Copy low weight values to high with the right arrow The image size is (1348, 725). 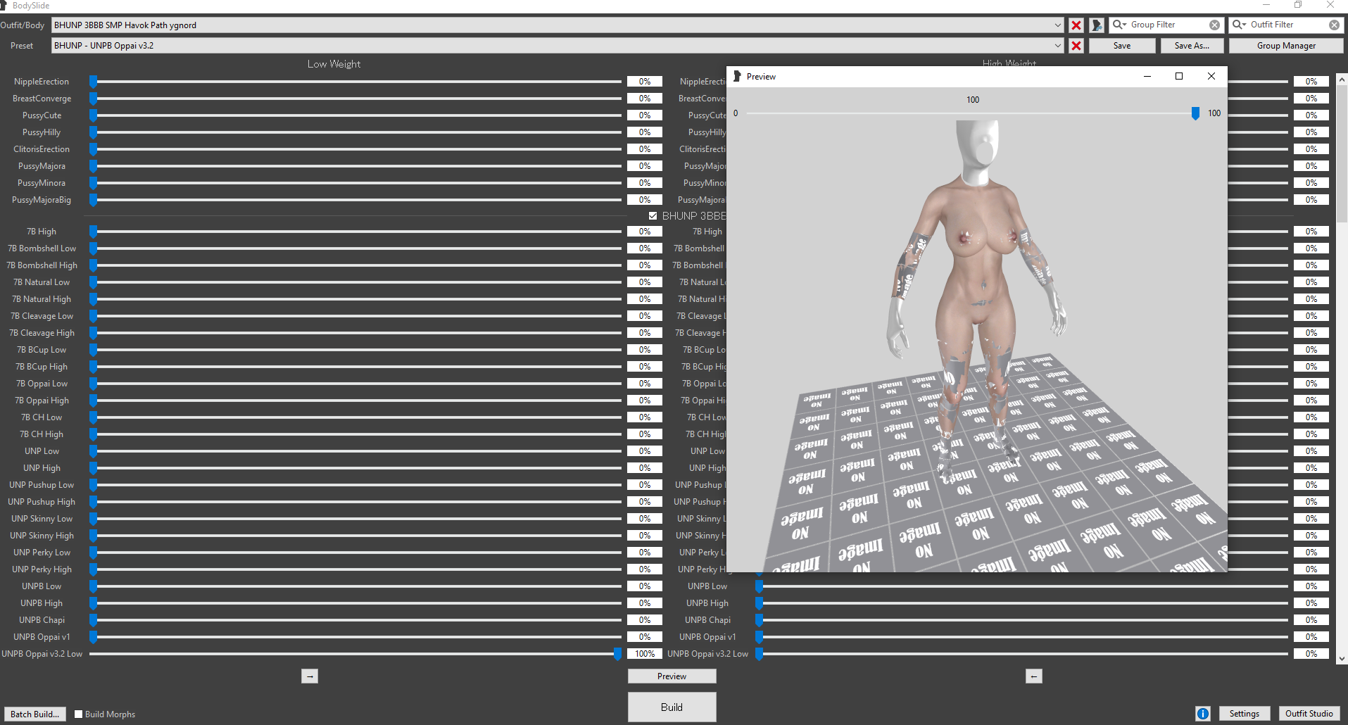310,676
